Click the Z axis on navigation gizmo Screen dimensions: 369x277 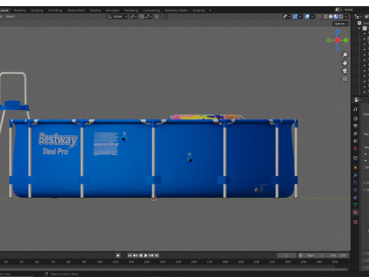[x=337, y=32]
